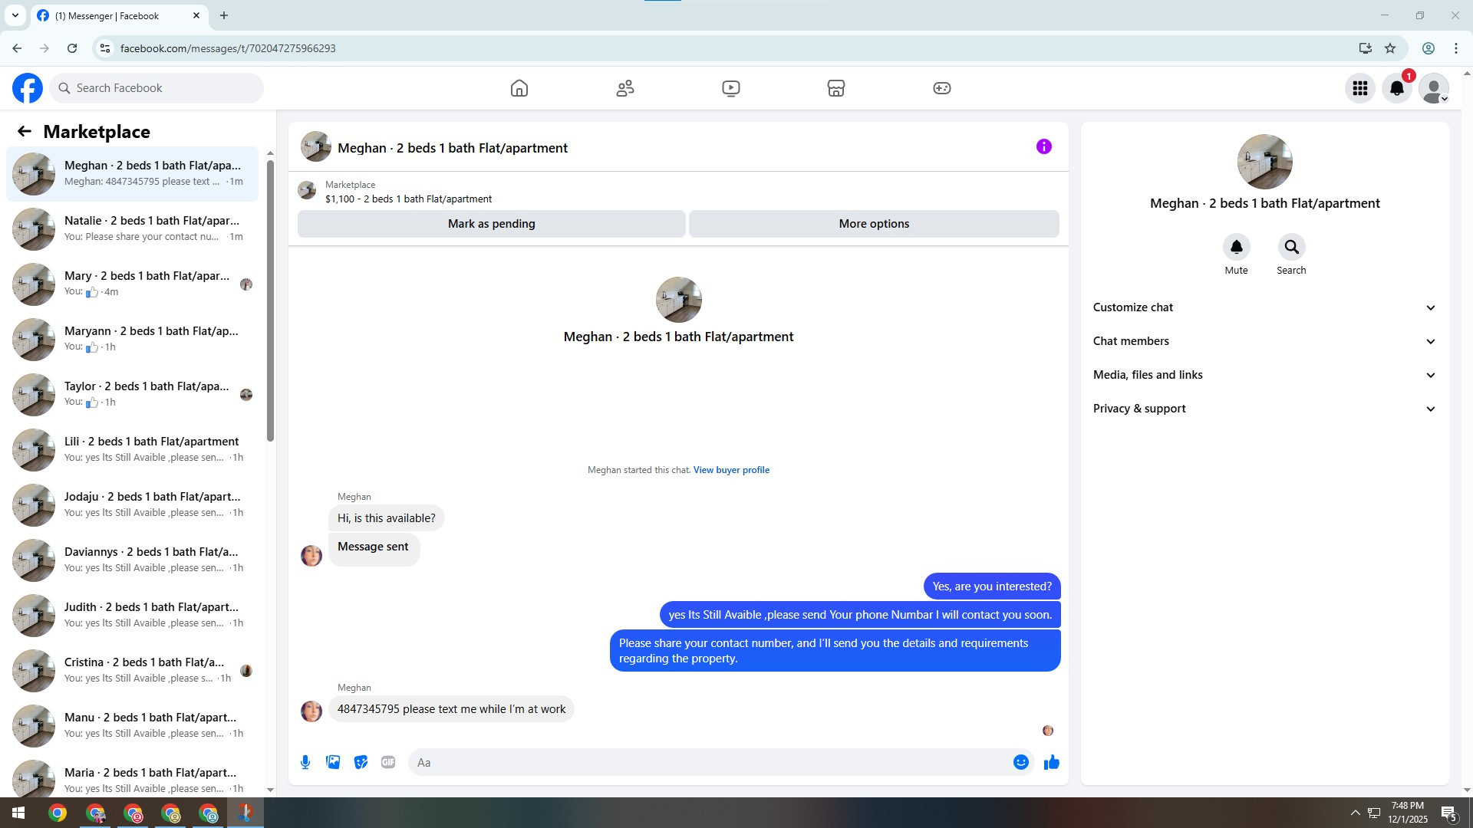Click the voice clip microphone icon
This screenshot has width=1473, height=828.
pos(305,762)
